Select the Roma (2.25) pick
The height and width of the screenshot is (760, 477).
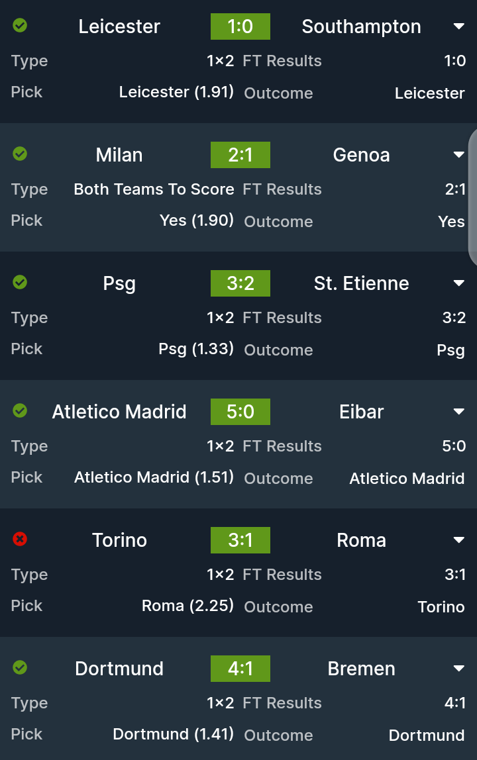pyautogui.click(x=187, y=606)
